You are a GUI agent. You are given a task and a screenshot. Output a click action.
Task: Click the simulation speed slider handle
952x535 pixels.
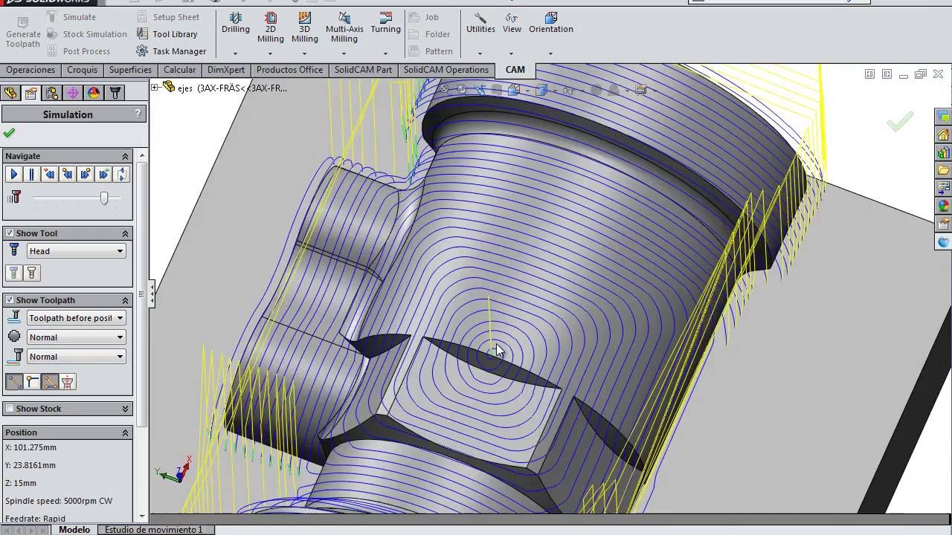point(104,198)
